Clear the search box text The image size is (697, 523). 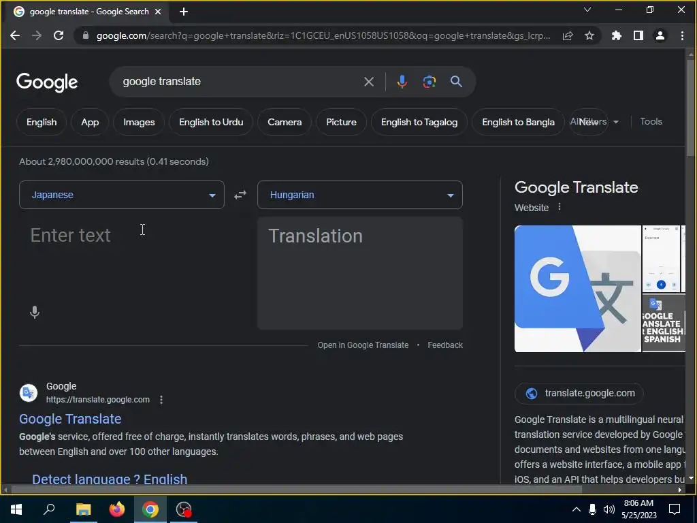tap(369, 82)
